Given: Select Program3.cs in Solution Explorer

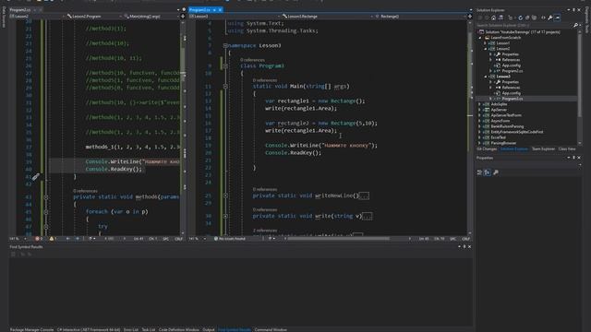Looking at the screenshot, I should point(512,99).
